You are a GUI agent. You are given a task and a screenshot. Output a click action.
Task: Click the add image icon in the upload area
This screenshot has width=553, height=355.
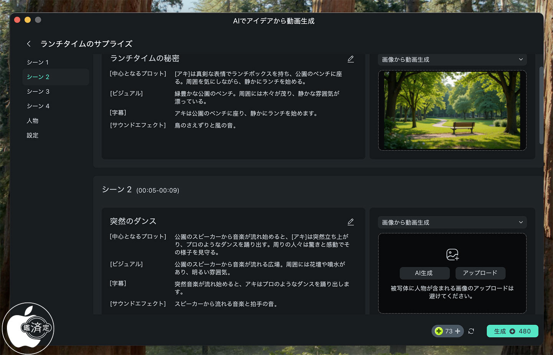pos(452,255)
